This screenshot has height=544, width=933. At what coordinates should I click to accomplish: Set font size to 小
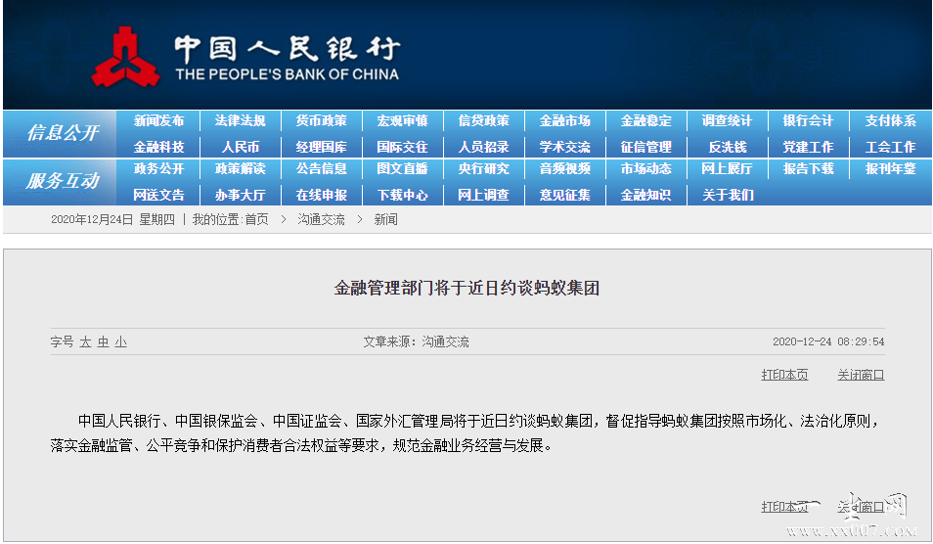121,342
